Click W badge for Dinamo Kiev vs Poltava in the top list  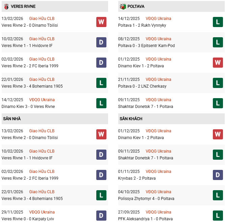pyautogui.click(x=218, y=63)
